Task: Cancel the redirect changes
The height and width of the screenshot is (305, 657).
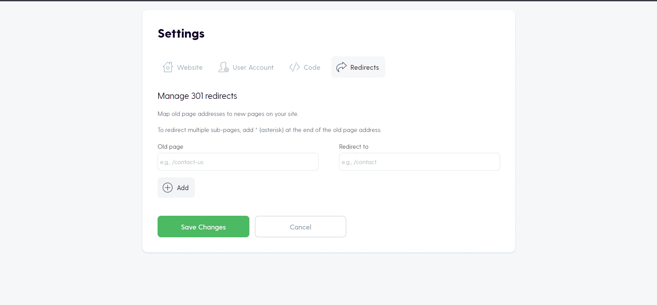Action: coord(300,226)
